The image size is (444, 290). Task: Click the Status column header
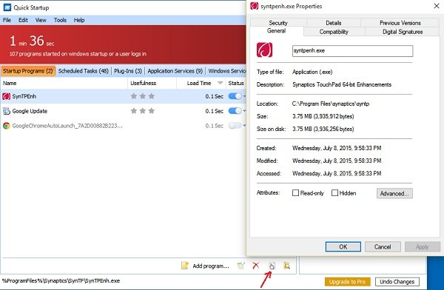[236, 83]
